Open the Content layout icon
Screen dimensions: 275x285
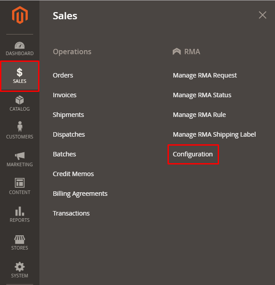coord(20,183)
